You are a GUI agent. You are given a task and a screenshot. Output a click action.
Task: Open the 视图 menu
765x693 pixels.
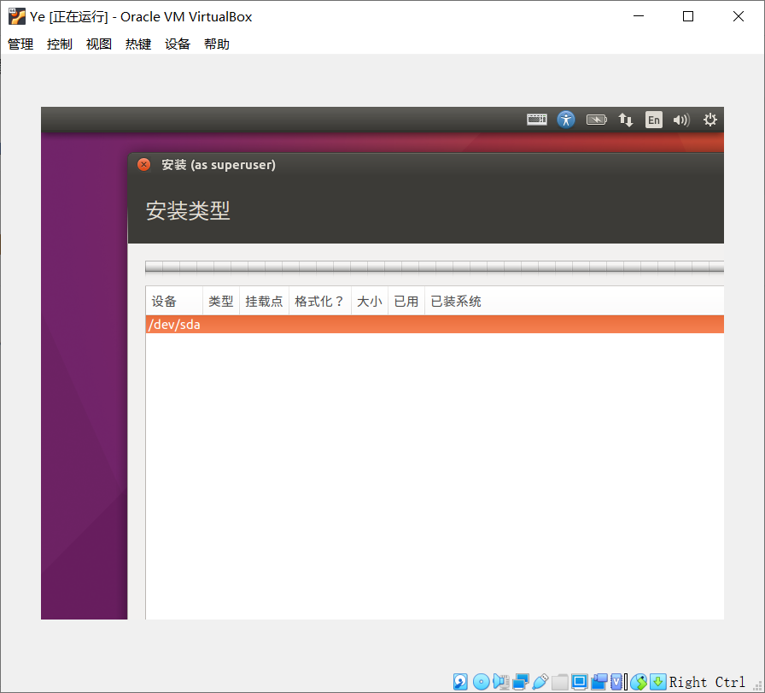tap(99, 44)
